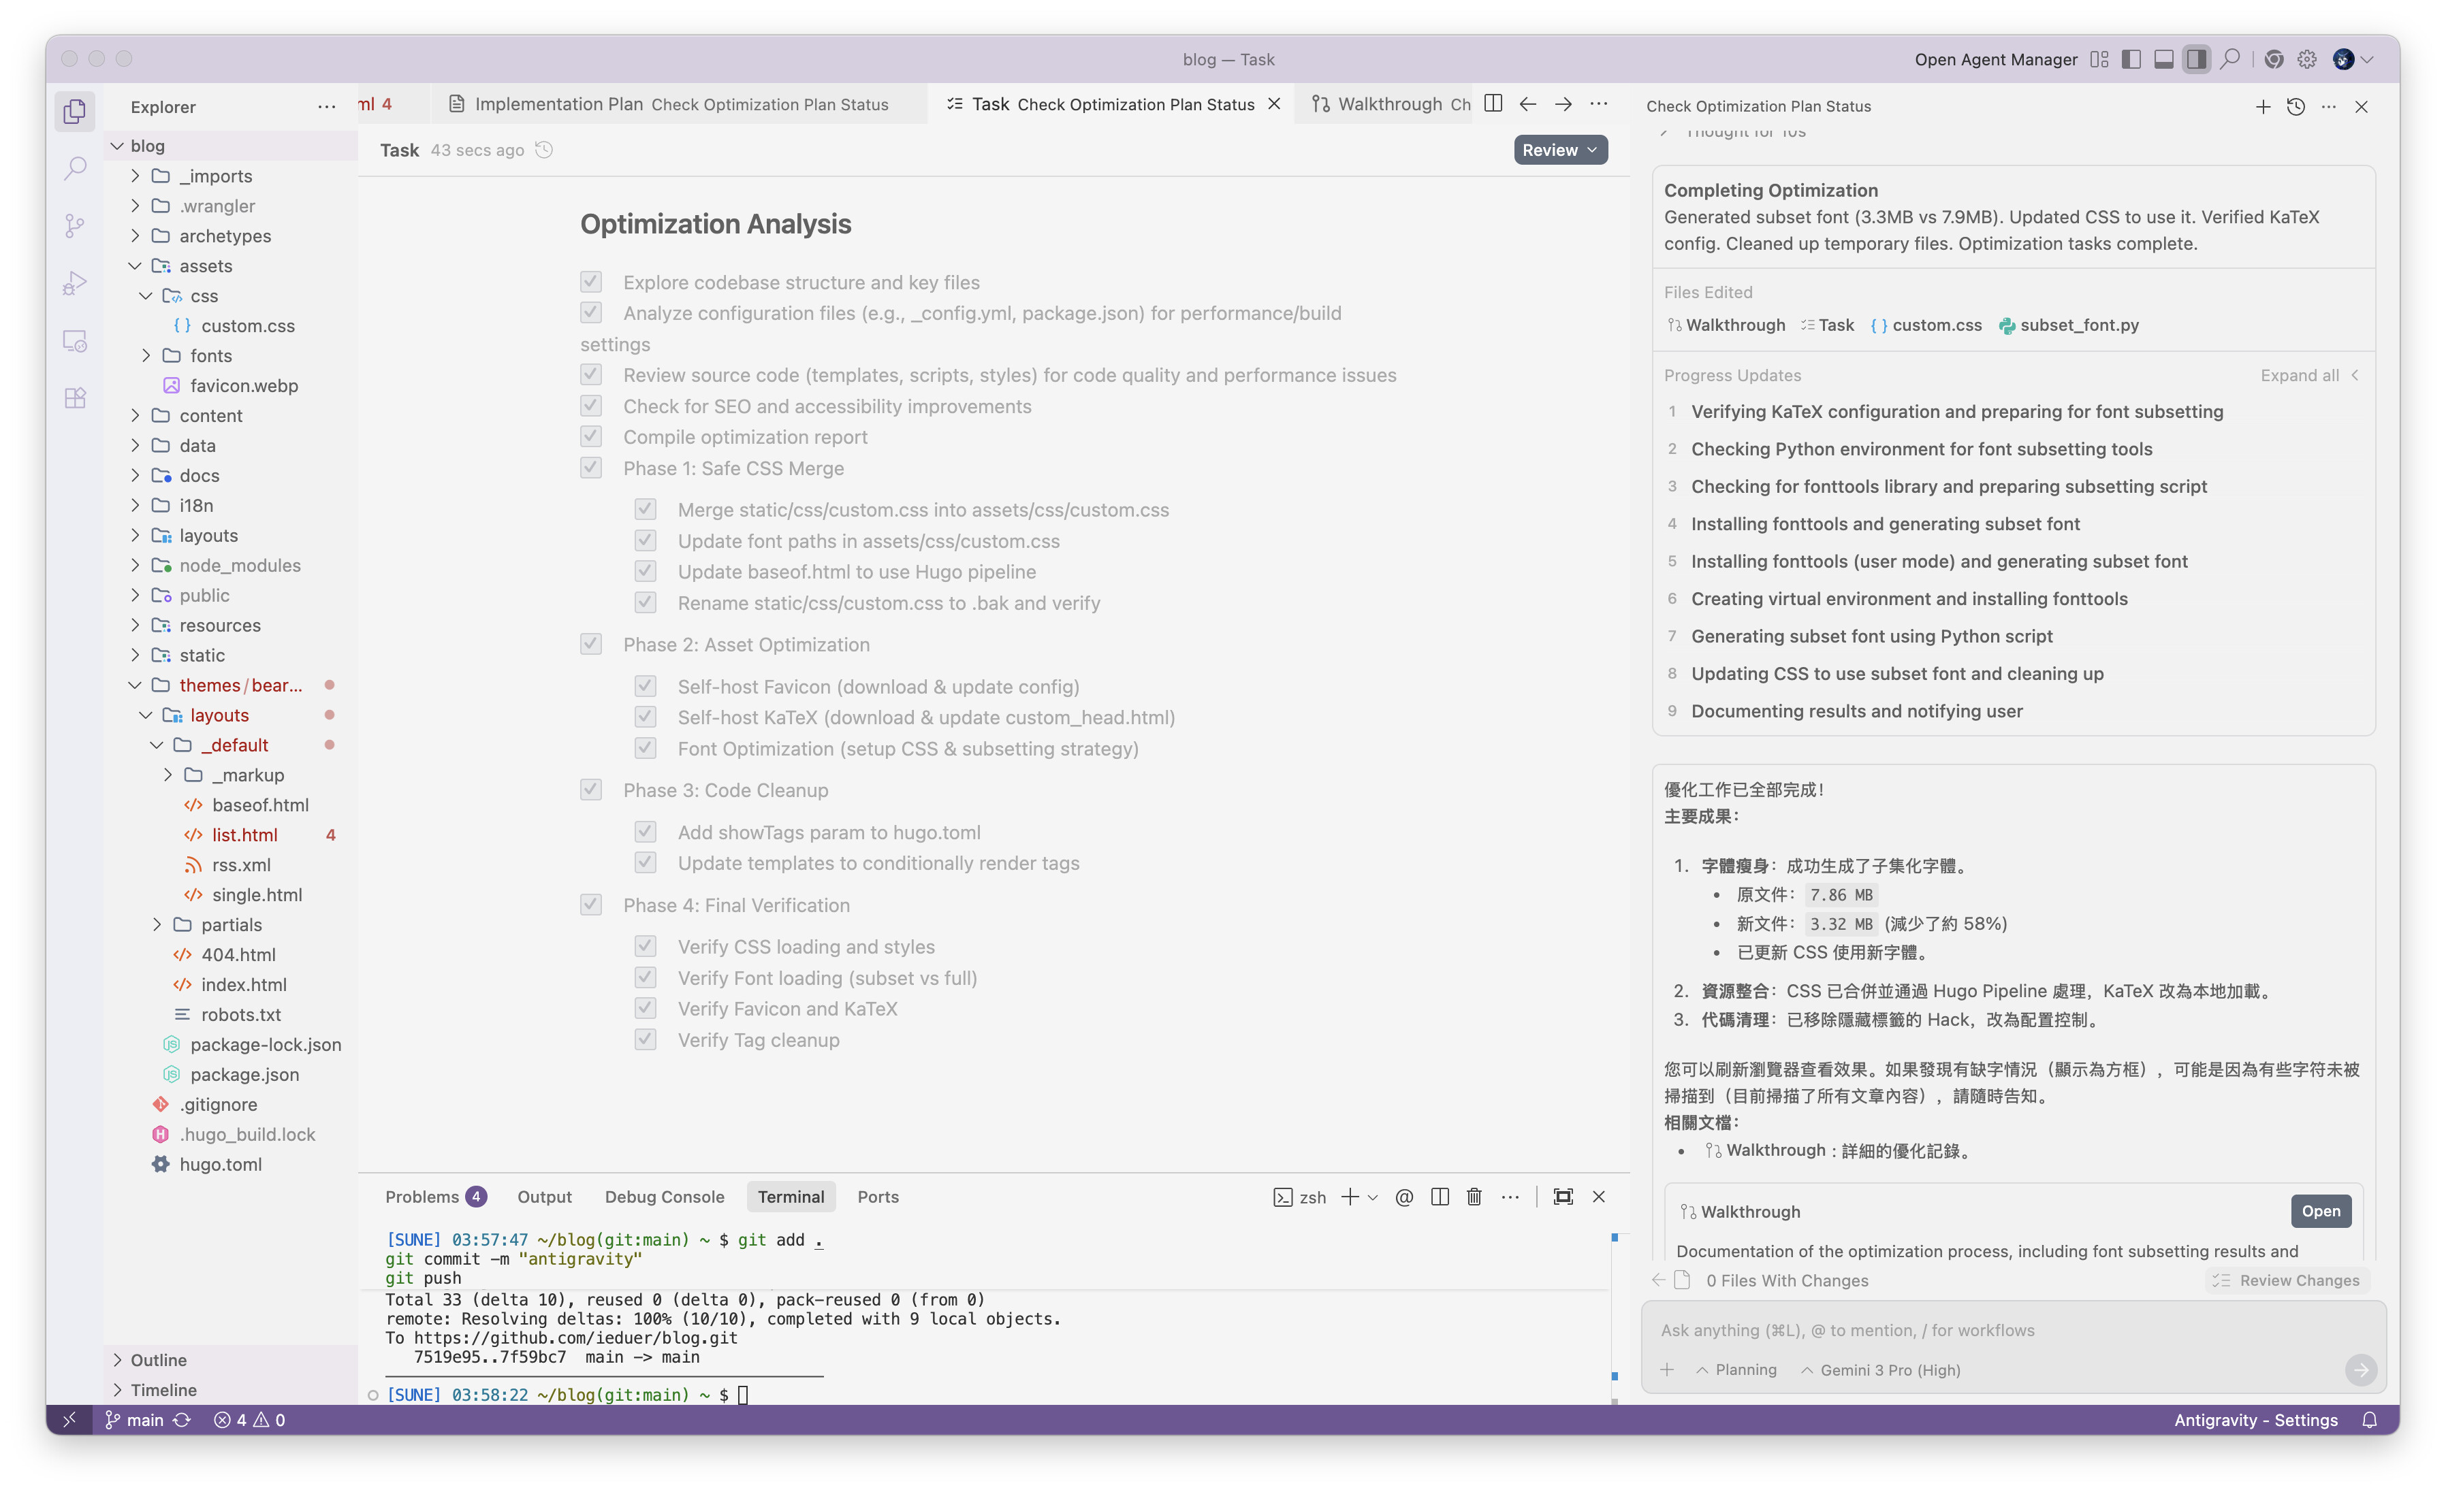Open Search view in the activity bar

(x=74, y=169)
